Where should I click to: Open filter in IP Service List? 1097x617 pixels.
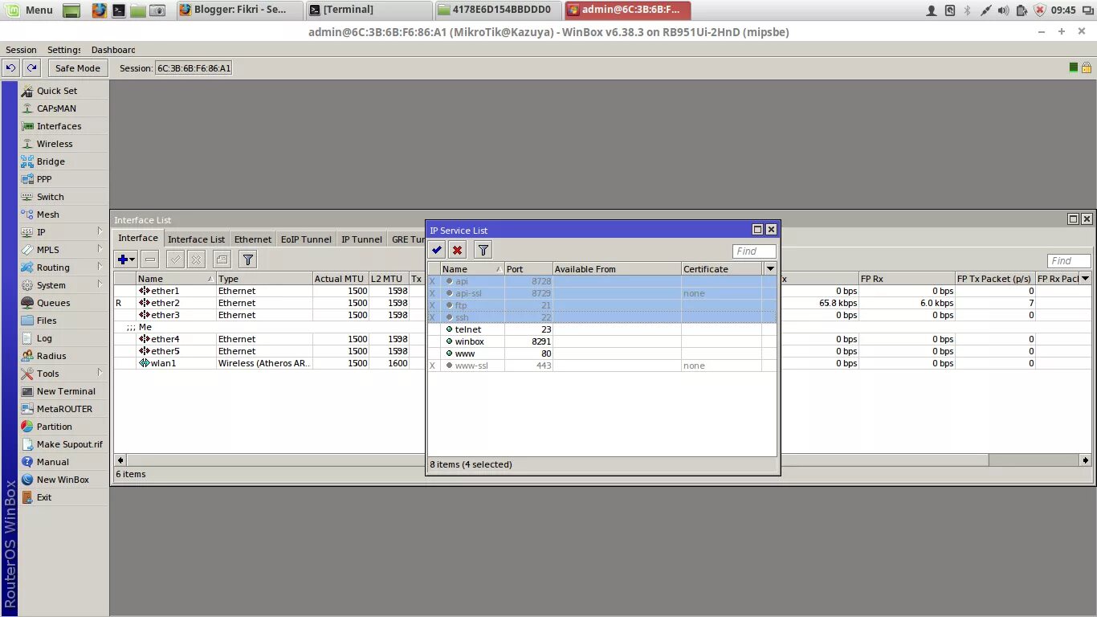click(483, 250)
